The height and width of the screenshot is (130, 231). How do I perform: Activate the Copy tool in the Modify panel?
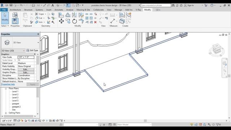point(68,21)
